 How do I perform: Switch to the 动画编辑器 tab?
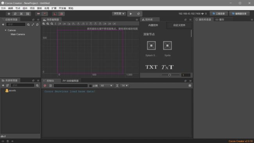coord(71,80)
